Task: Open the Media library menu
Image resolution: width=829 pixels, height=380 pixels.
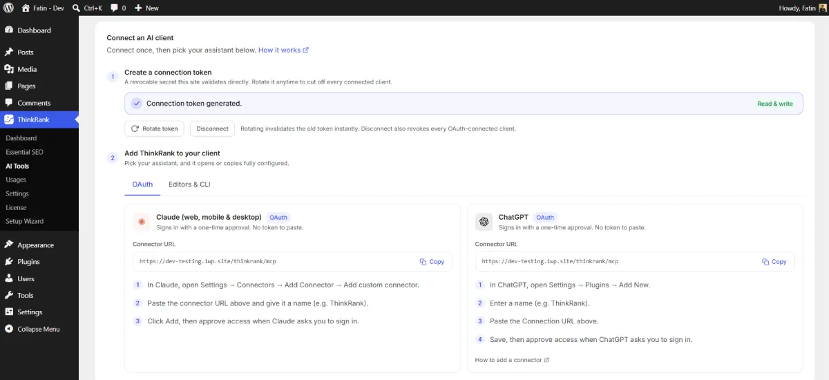Action: [x=39, y=69]
